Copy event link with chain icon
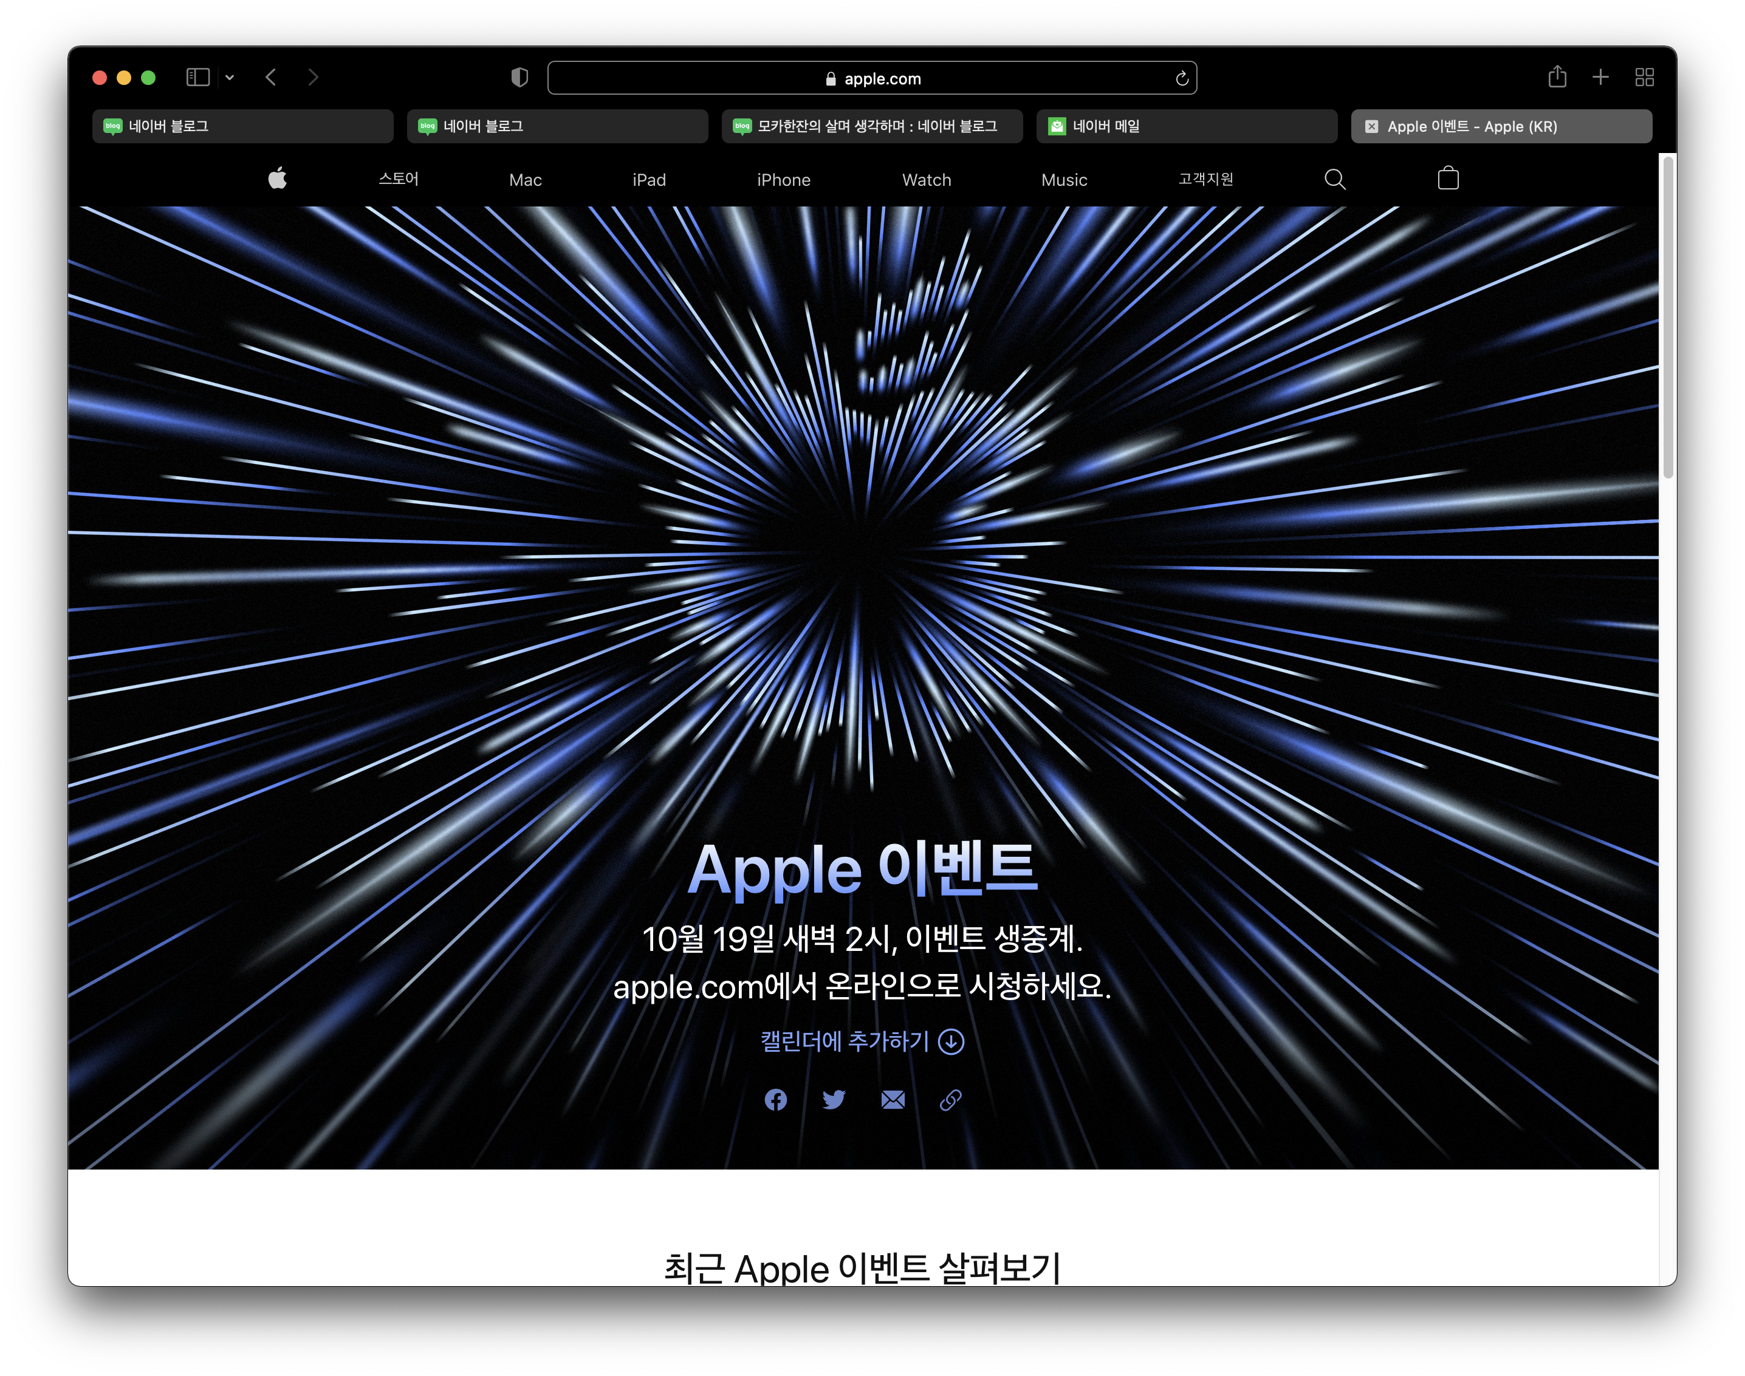1745x1376 pixels. point(950,1100)
